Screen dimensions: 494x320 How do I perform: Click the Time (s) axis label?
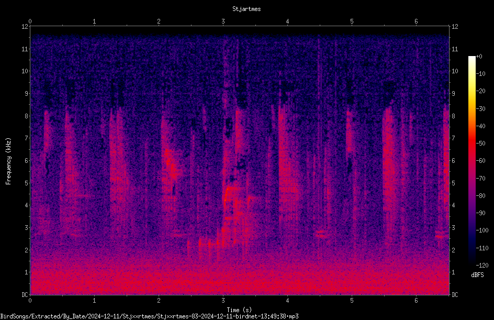point(240,310)
